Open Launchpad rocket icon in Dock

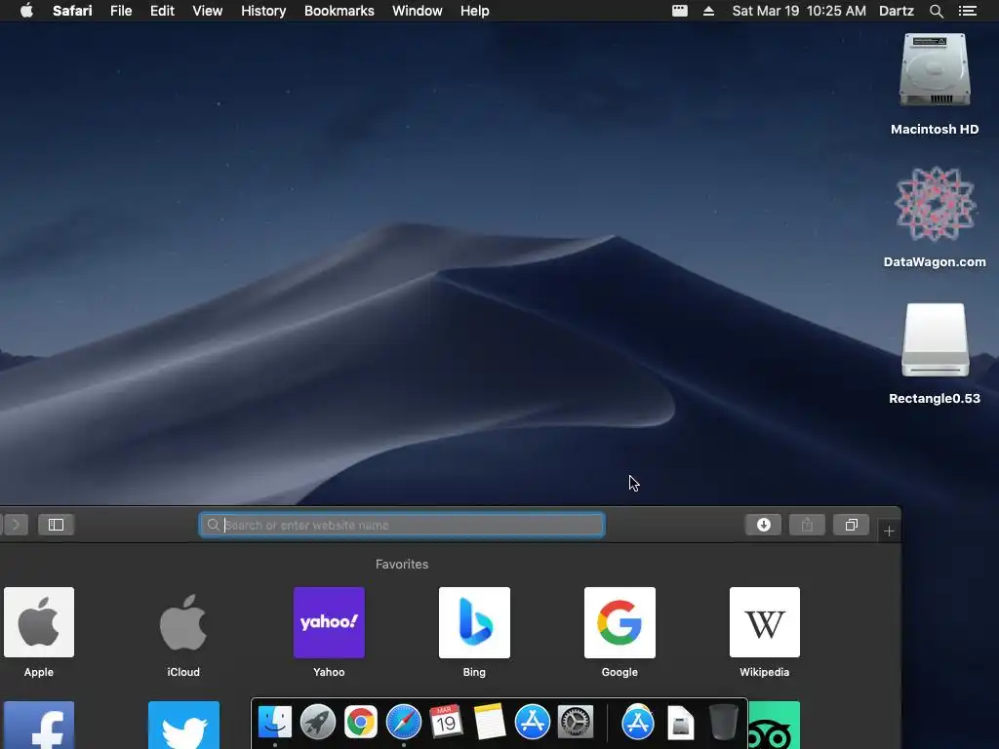coord(318,722)
